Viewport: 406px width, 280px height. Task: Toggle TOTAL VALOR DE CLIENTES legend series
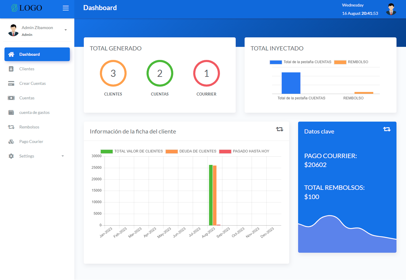tap(107, 151)
